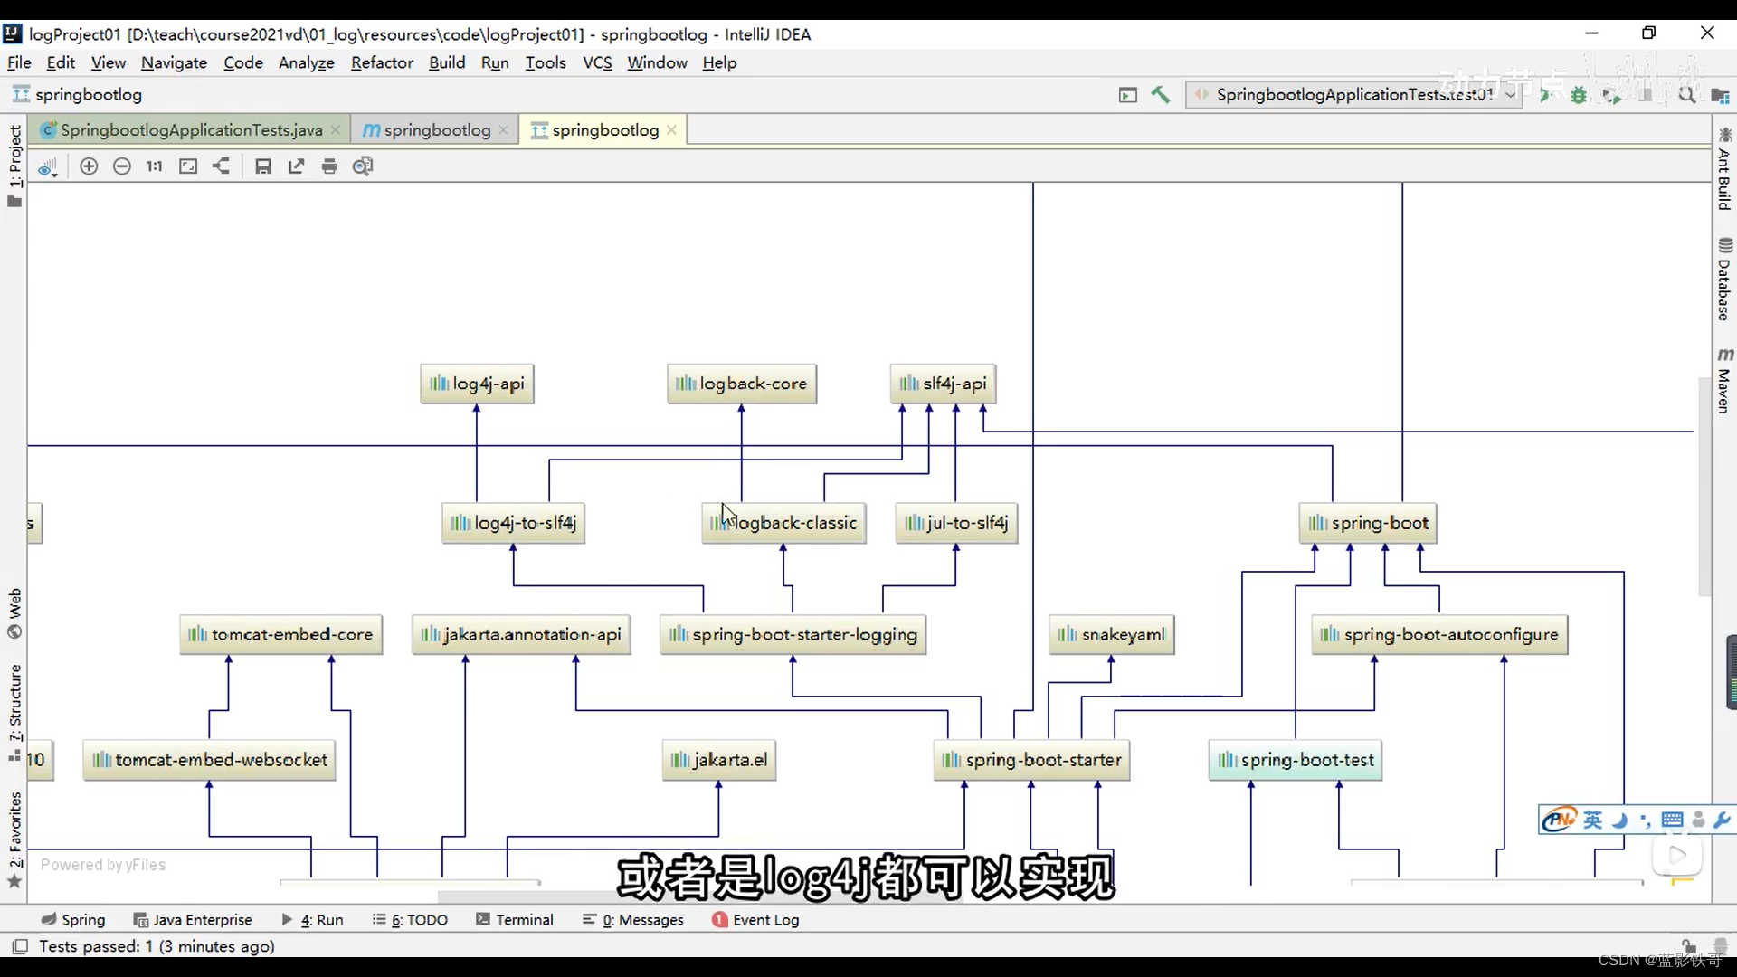Close the active springbootlog diagram tab
This screenshot has height=977, width=1737.
671,130
